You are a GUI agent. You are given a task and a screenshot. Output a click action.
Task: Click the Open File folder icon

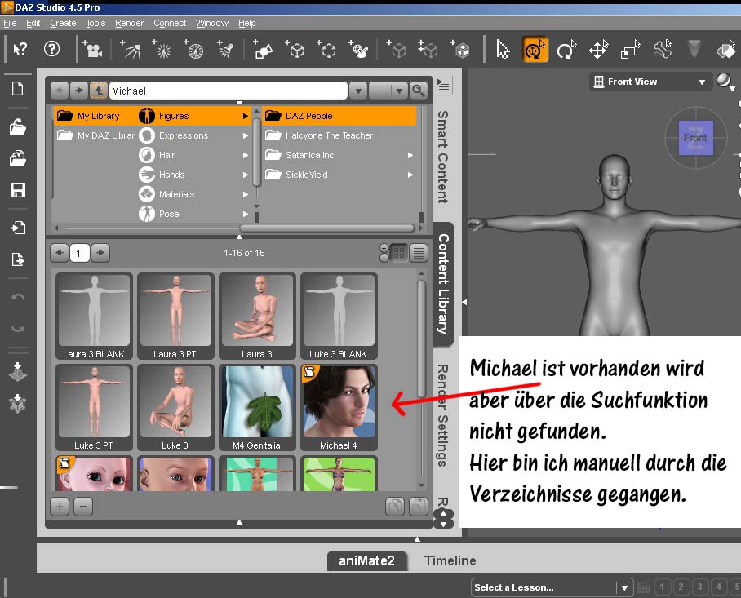(x=17, y=126)
